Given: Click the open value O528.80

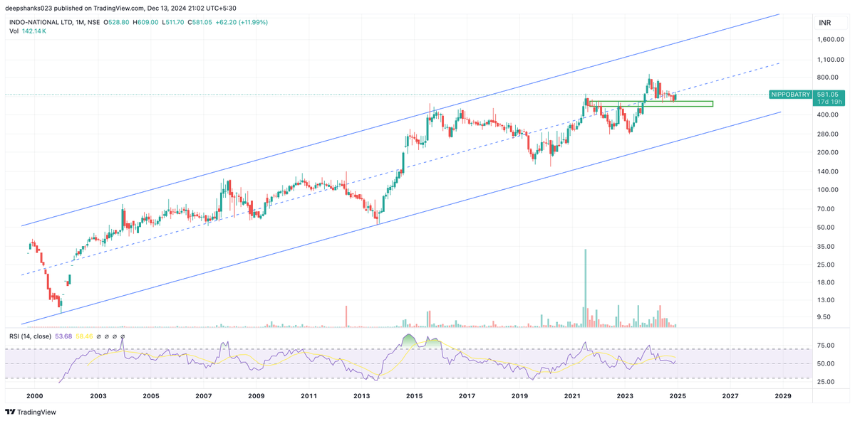Looking at the screenshot, I should [x=117, y=23].
